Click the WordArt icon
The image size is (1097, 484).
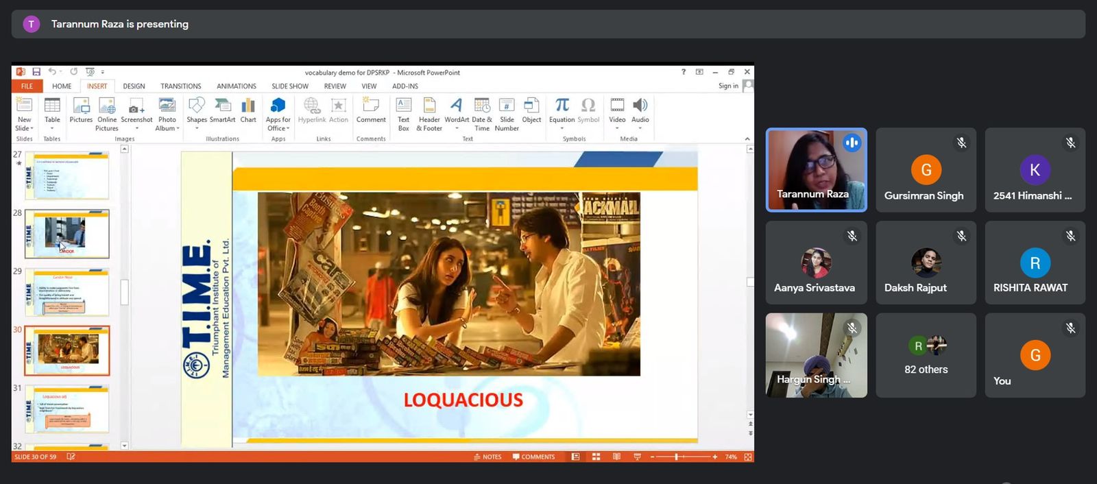(457, 110)
